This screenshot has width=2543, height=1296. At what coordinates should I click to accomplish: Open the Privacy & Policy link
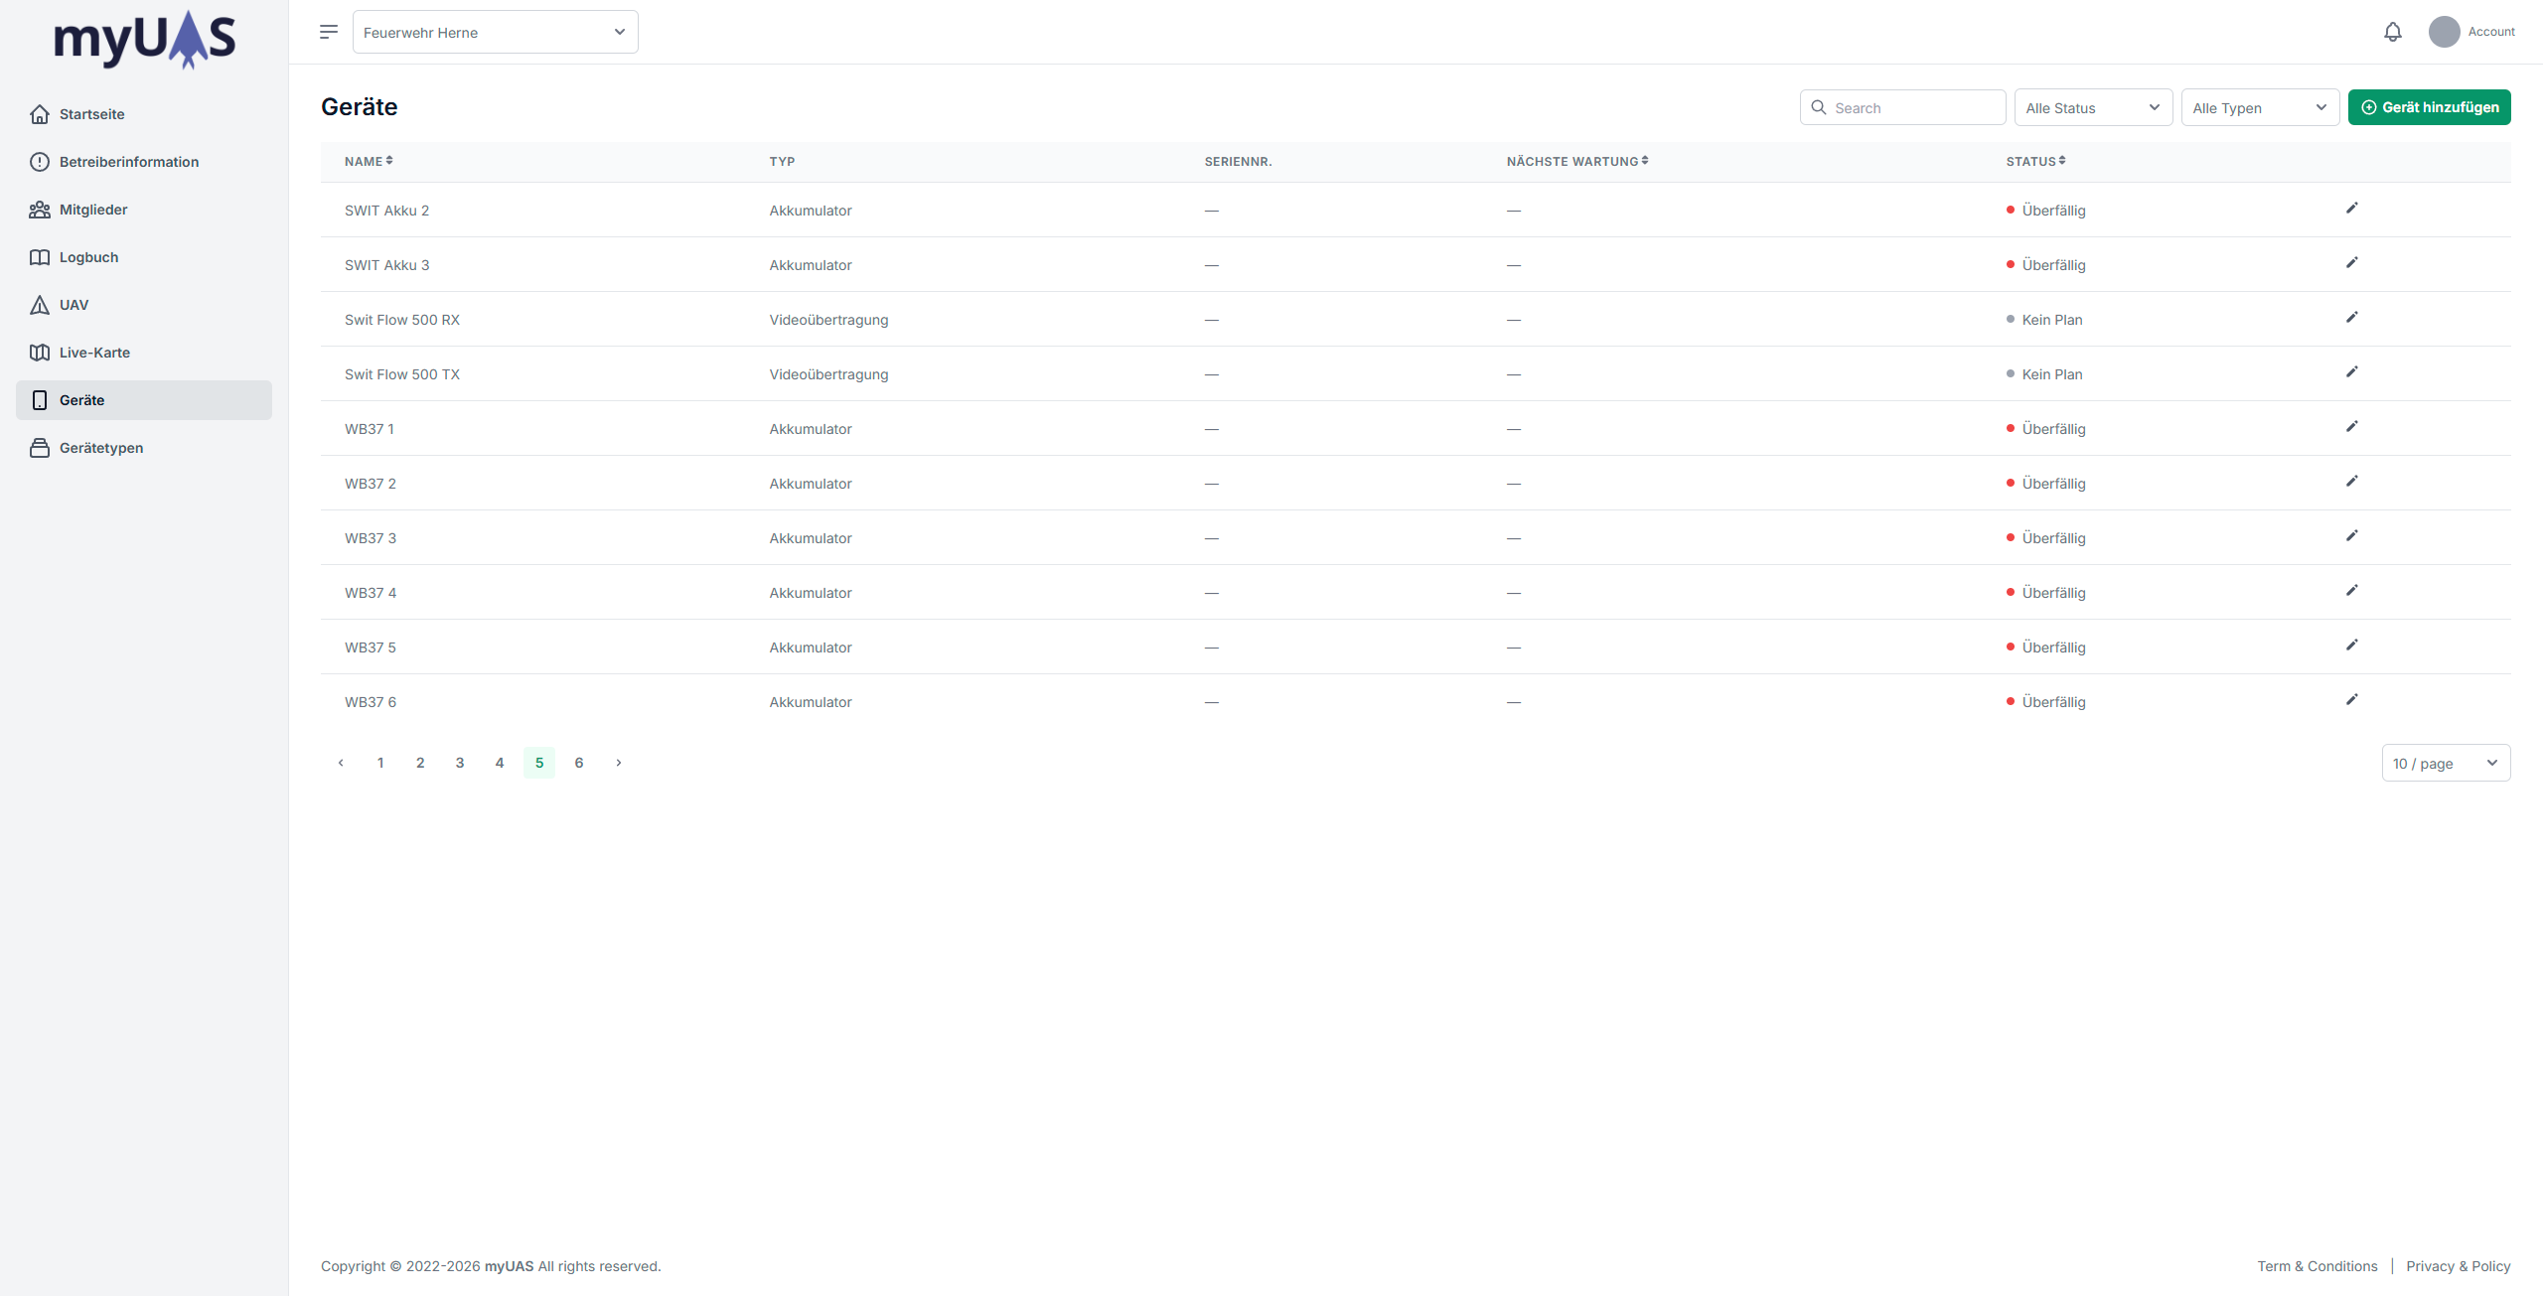[2458, 1266]
